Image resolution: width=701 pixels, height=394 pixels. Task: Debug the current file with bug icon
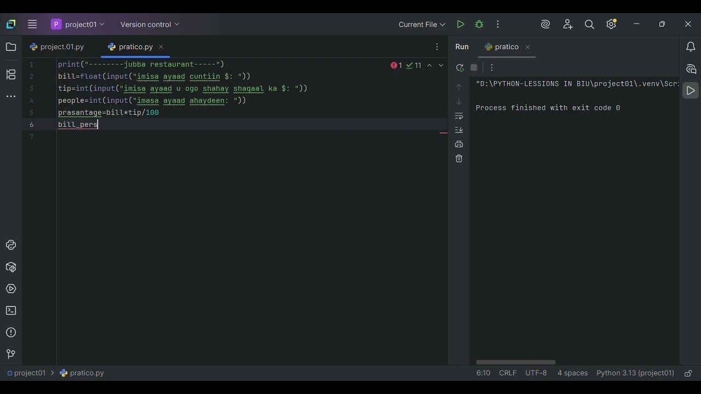(x=479, y=24)
